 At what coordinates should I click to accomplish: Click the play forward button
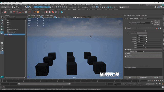(x=157, y=81)
